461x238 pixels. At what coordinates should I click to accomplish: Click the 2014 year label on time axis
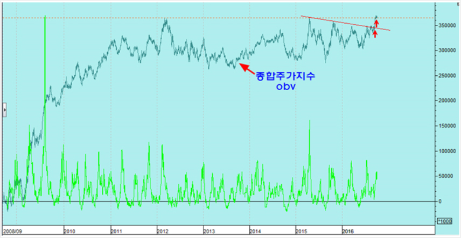[255, 230]
